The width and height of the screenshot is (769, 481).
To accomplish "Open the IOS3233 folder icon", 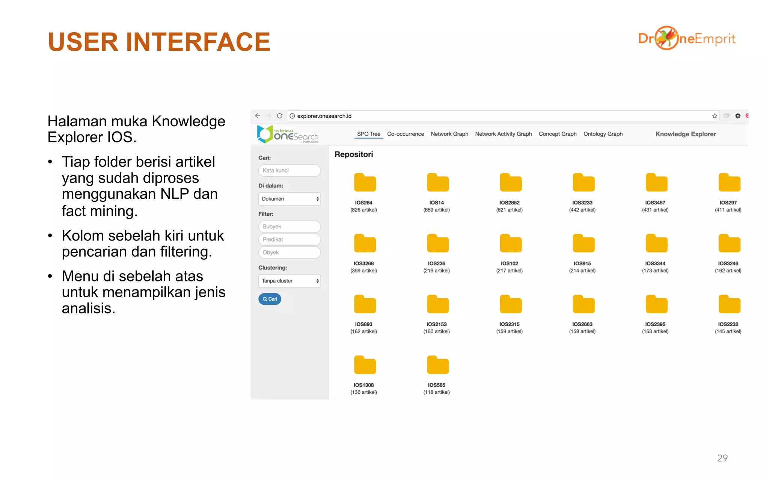I will click(x=583, y=183).
